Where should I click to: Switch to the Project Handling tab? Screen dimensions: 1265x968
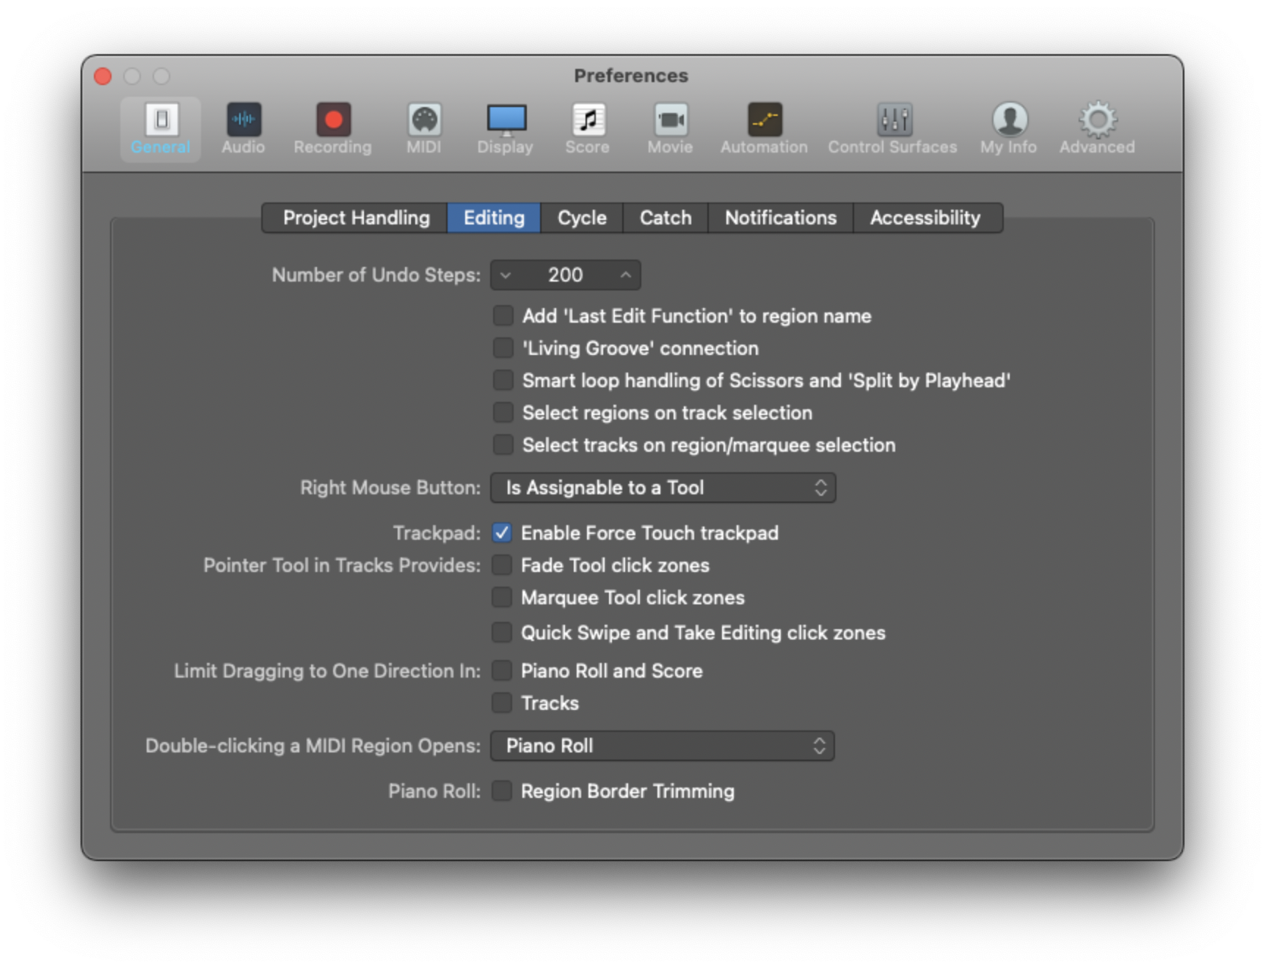point(356,218)
